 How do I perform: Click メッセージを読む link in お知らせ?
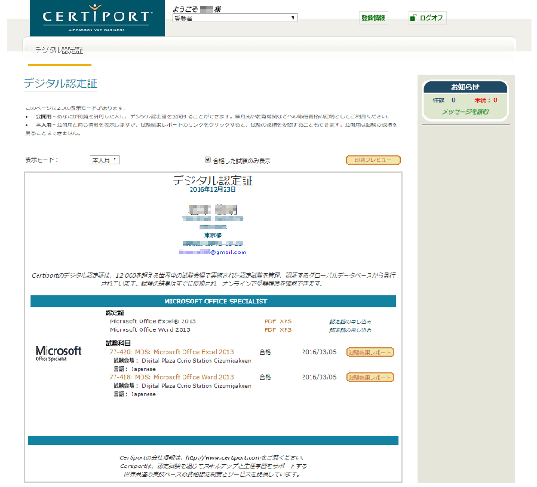tap(465, 112)
